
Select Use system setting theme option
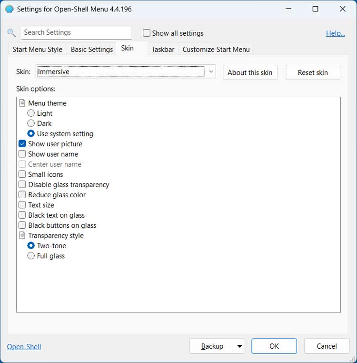[x=31, y=133]
